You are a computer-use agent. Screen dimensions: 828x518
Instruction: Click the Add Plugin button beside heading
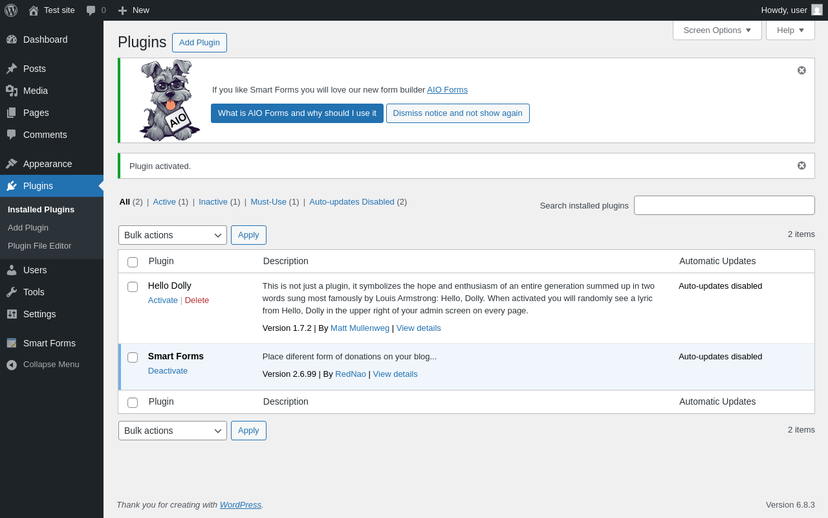tap(199, 43)
